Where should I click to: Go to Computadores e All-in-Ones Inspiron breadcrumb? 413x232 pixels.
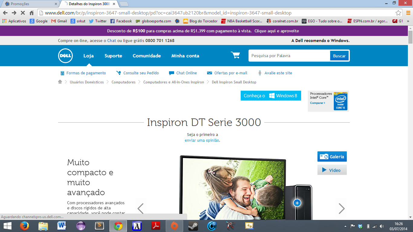(174, 82)
